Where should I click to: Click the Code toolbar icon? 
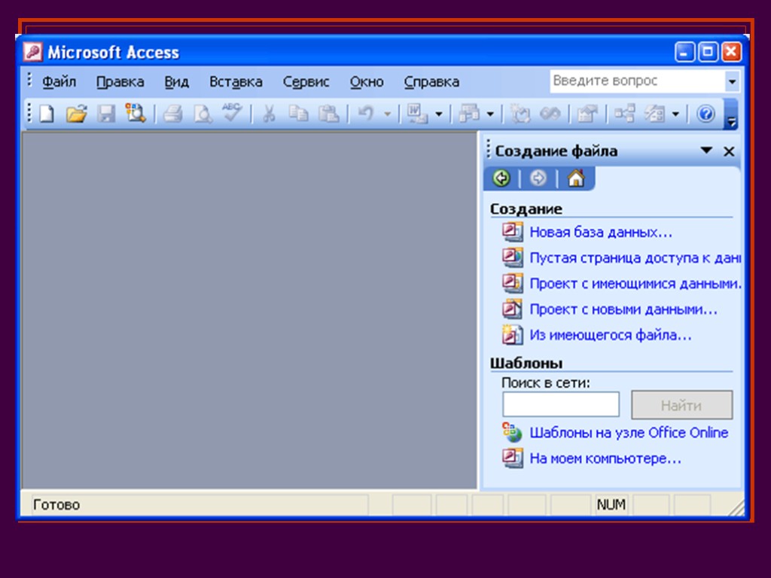coord(520,114)
